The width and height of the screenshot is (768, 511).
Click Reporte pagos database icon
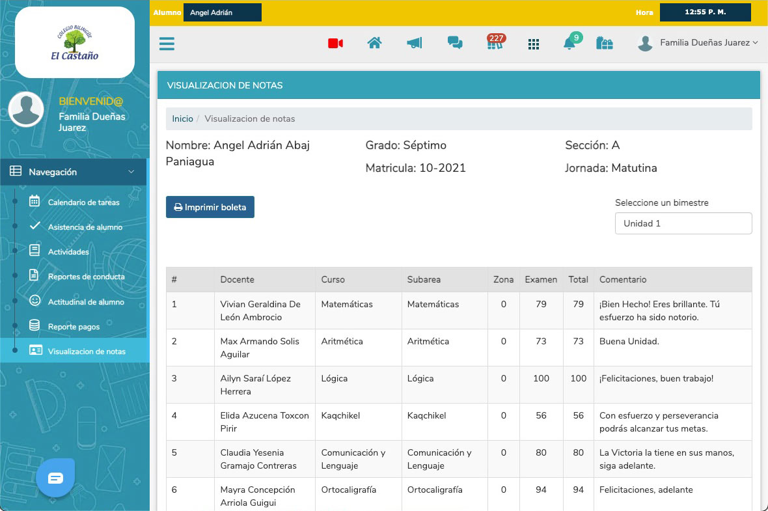point(34,325)
